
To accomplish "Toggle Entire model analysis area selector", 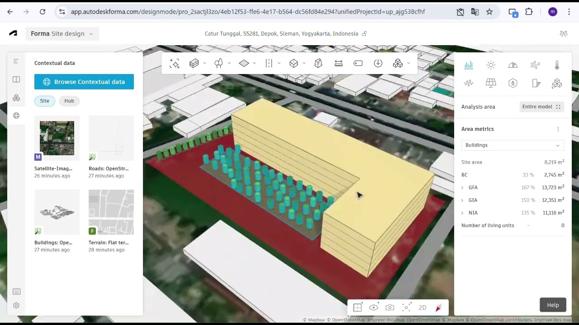I will coord(541,107).
